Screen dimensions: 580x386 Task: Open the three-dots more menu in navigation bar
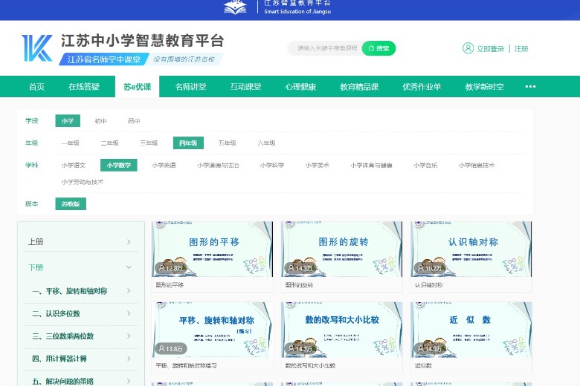click(530, 87)
